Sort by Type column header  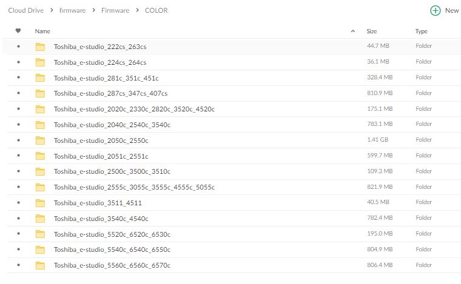pos(422,31)
